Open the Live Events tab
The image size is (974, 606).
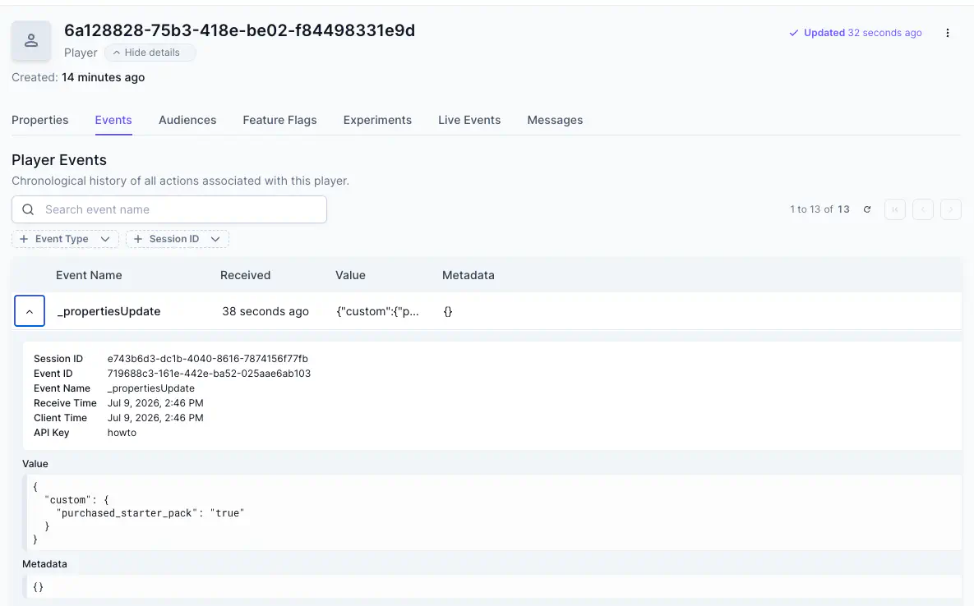point(469,121)
